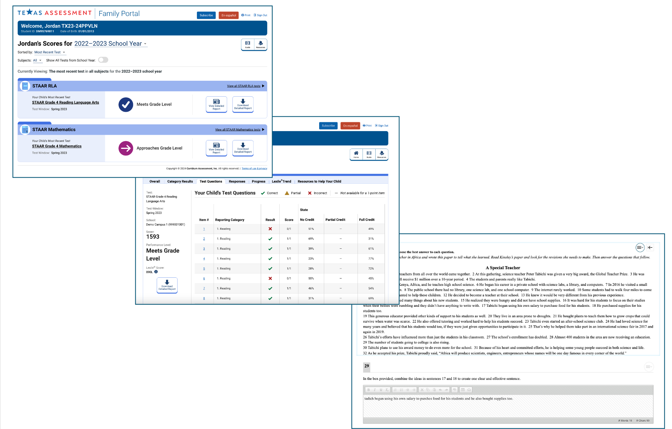Click the Meets Grade Level checkmark icon
This screenshot has height=429, width=672.
[126, 104]
